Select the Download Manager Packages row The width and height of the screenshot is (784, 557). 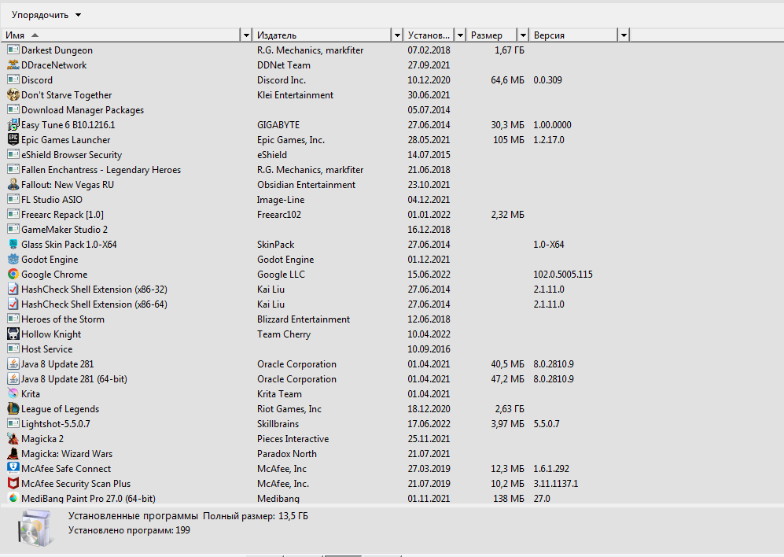(x=316, y=109)
